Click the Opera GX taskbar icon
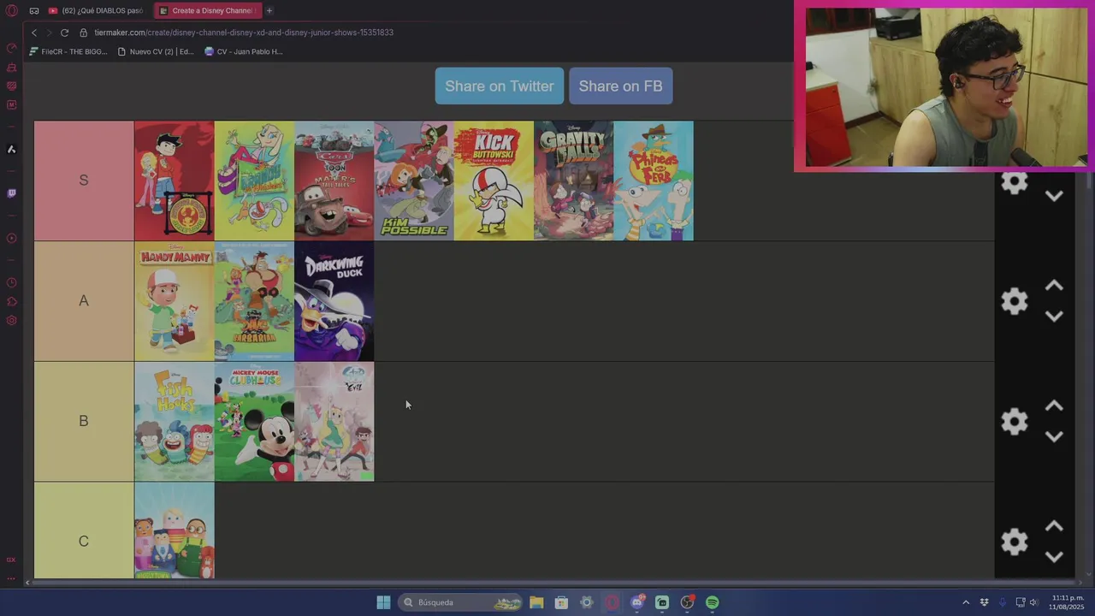 pyautogui.click(x=612, y=602)
